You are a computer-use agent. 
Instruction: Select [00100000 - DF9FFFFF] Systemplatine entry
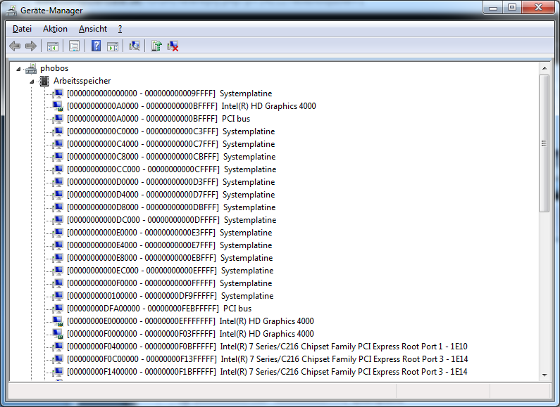coord(170,296)
